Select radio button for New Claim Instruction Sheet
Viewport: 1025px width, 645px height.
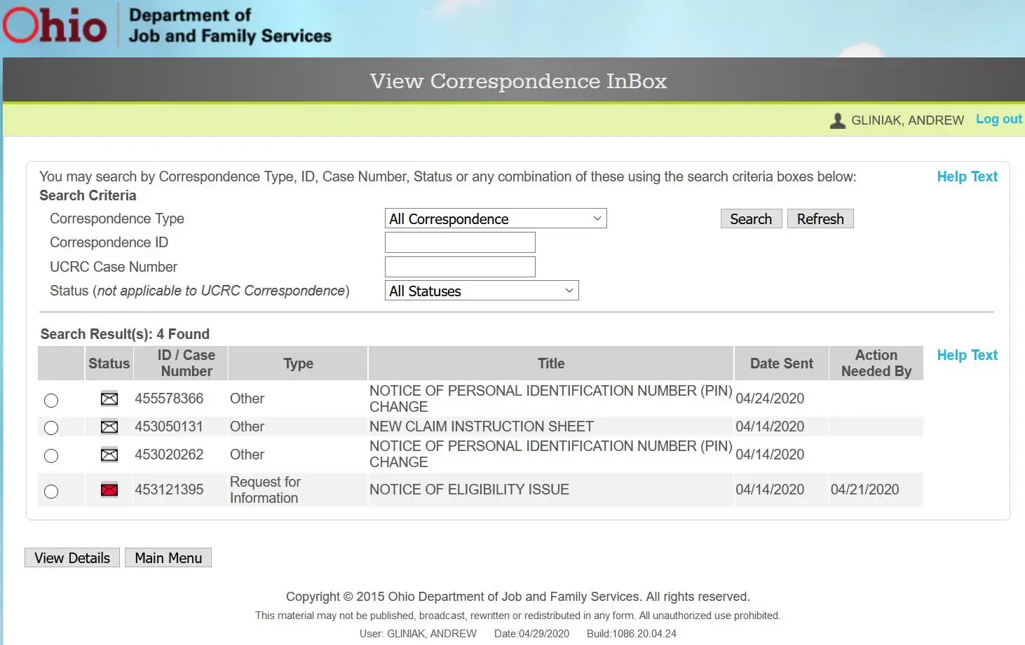[x=51, y=428]
